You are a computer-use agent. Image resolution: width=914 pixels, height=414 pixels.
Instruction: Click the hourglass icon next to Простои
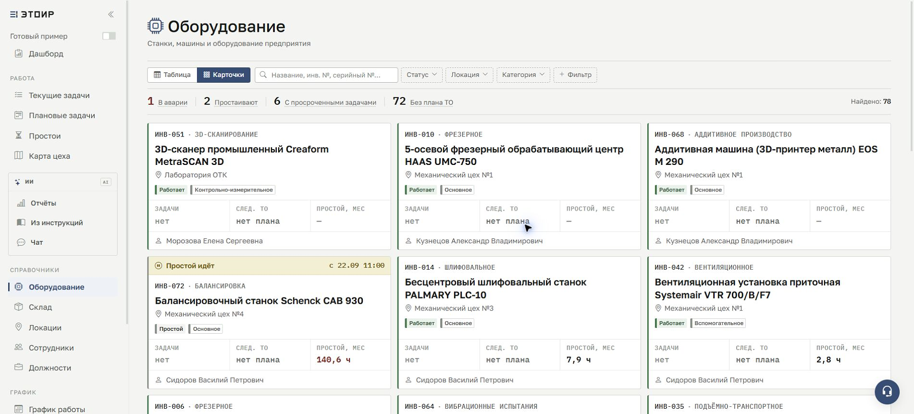(19, 136)
